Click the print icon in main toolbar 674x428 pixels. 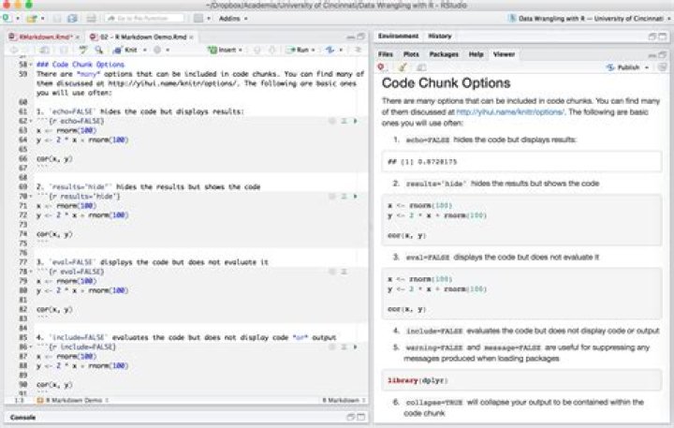click(91, 19)
